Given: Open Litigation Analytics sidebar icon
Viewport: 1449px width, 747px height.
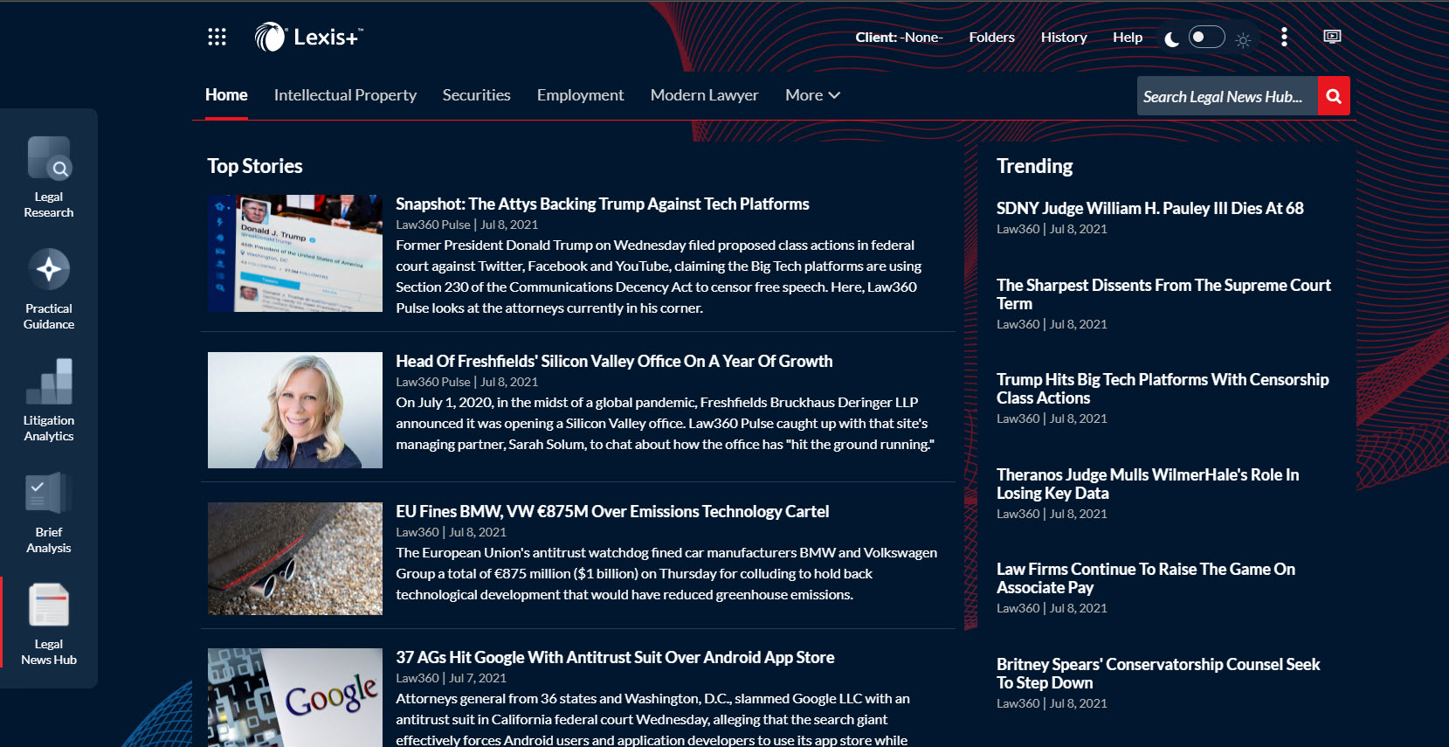Looking at the screenshot, I should click(49, 401).
